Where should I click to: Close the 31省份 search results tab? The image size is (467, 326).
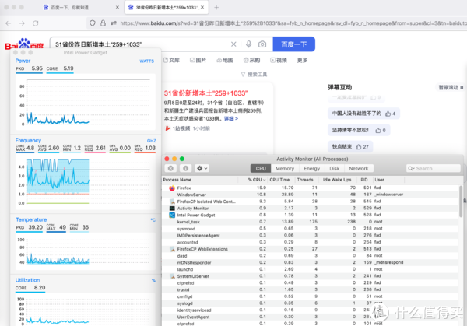[202, 8]
